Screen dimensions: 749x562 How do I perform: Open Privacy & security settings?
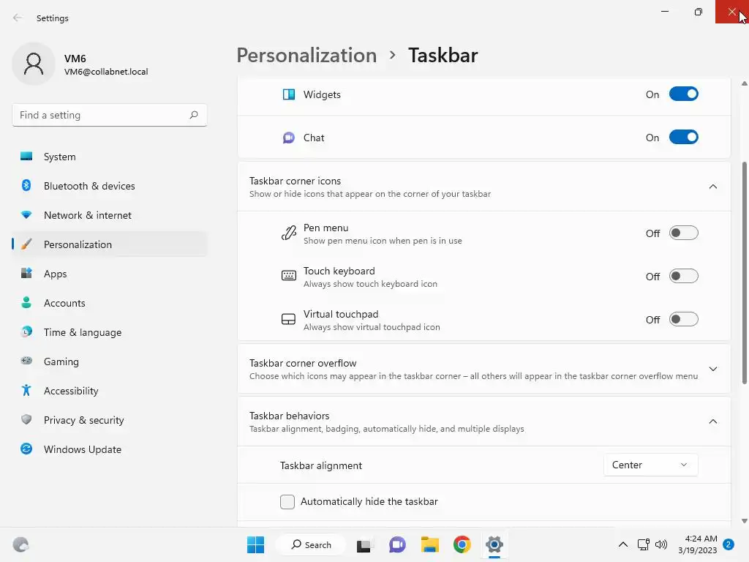pyautogui.click(x=110, y=420)
